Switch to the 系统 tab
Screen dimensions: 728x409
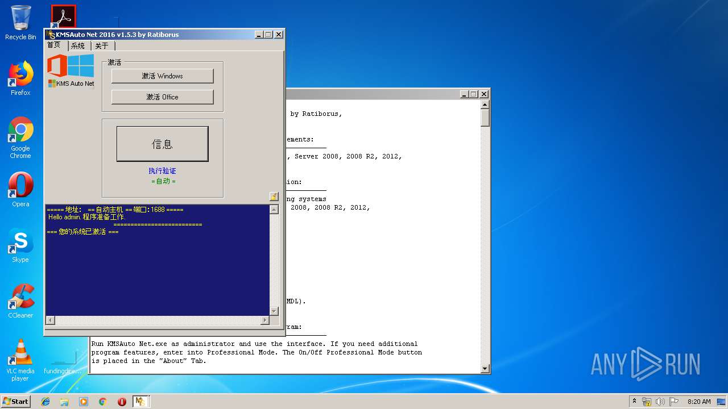pyautogui.click(x=78, y=46)
